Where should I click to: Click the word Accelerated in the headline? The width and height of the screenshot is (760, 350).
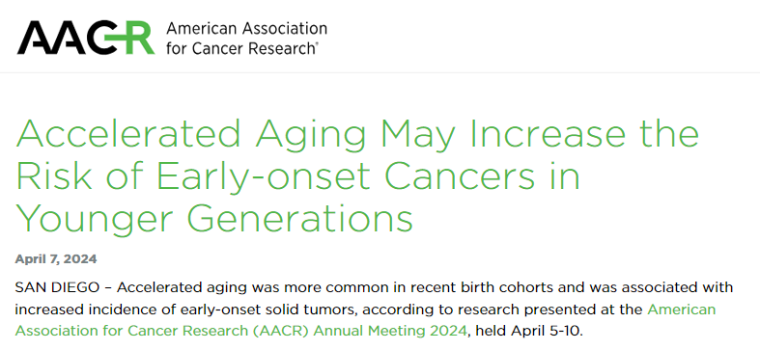click(x=128, y=133)
